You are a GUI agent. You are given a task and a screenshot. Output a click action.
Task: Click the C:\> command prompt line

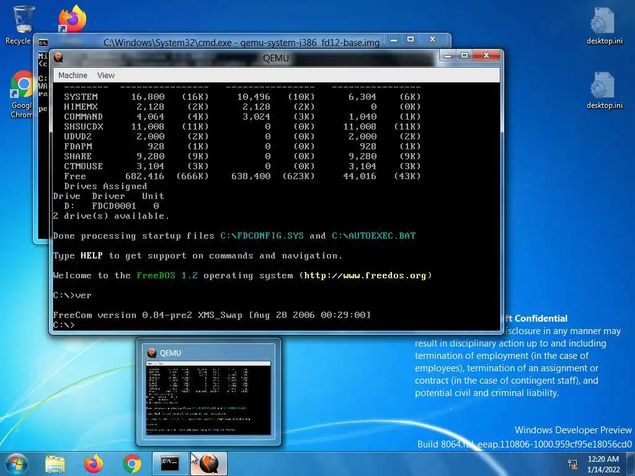click(x=64, y=325)
